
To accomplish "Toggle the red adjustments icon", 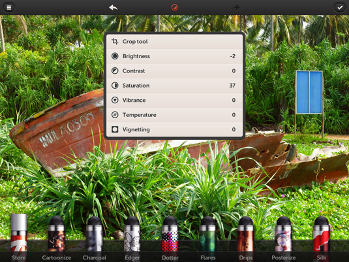I will (x=175, y=8).
